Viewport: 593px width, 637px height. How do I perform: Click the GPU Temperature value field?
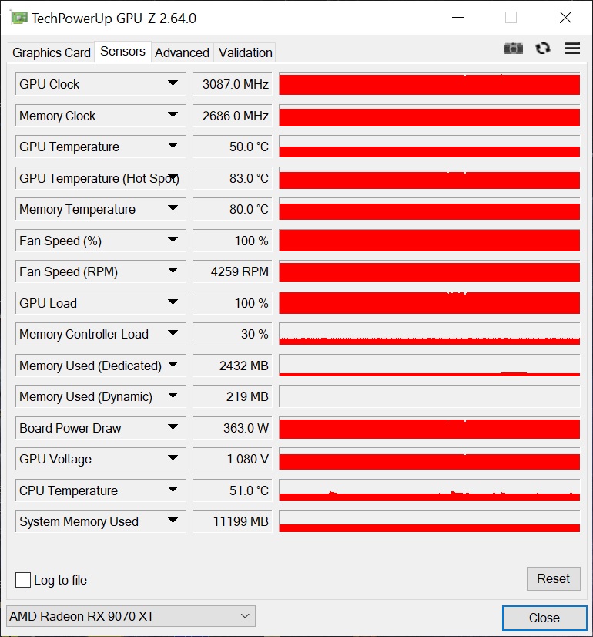click(x=232, y=147)
